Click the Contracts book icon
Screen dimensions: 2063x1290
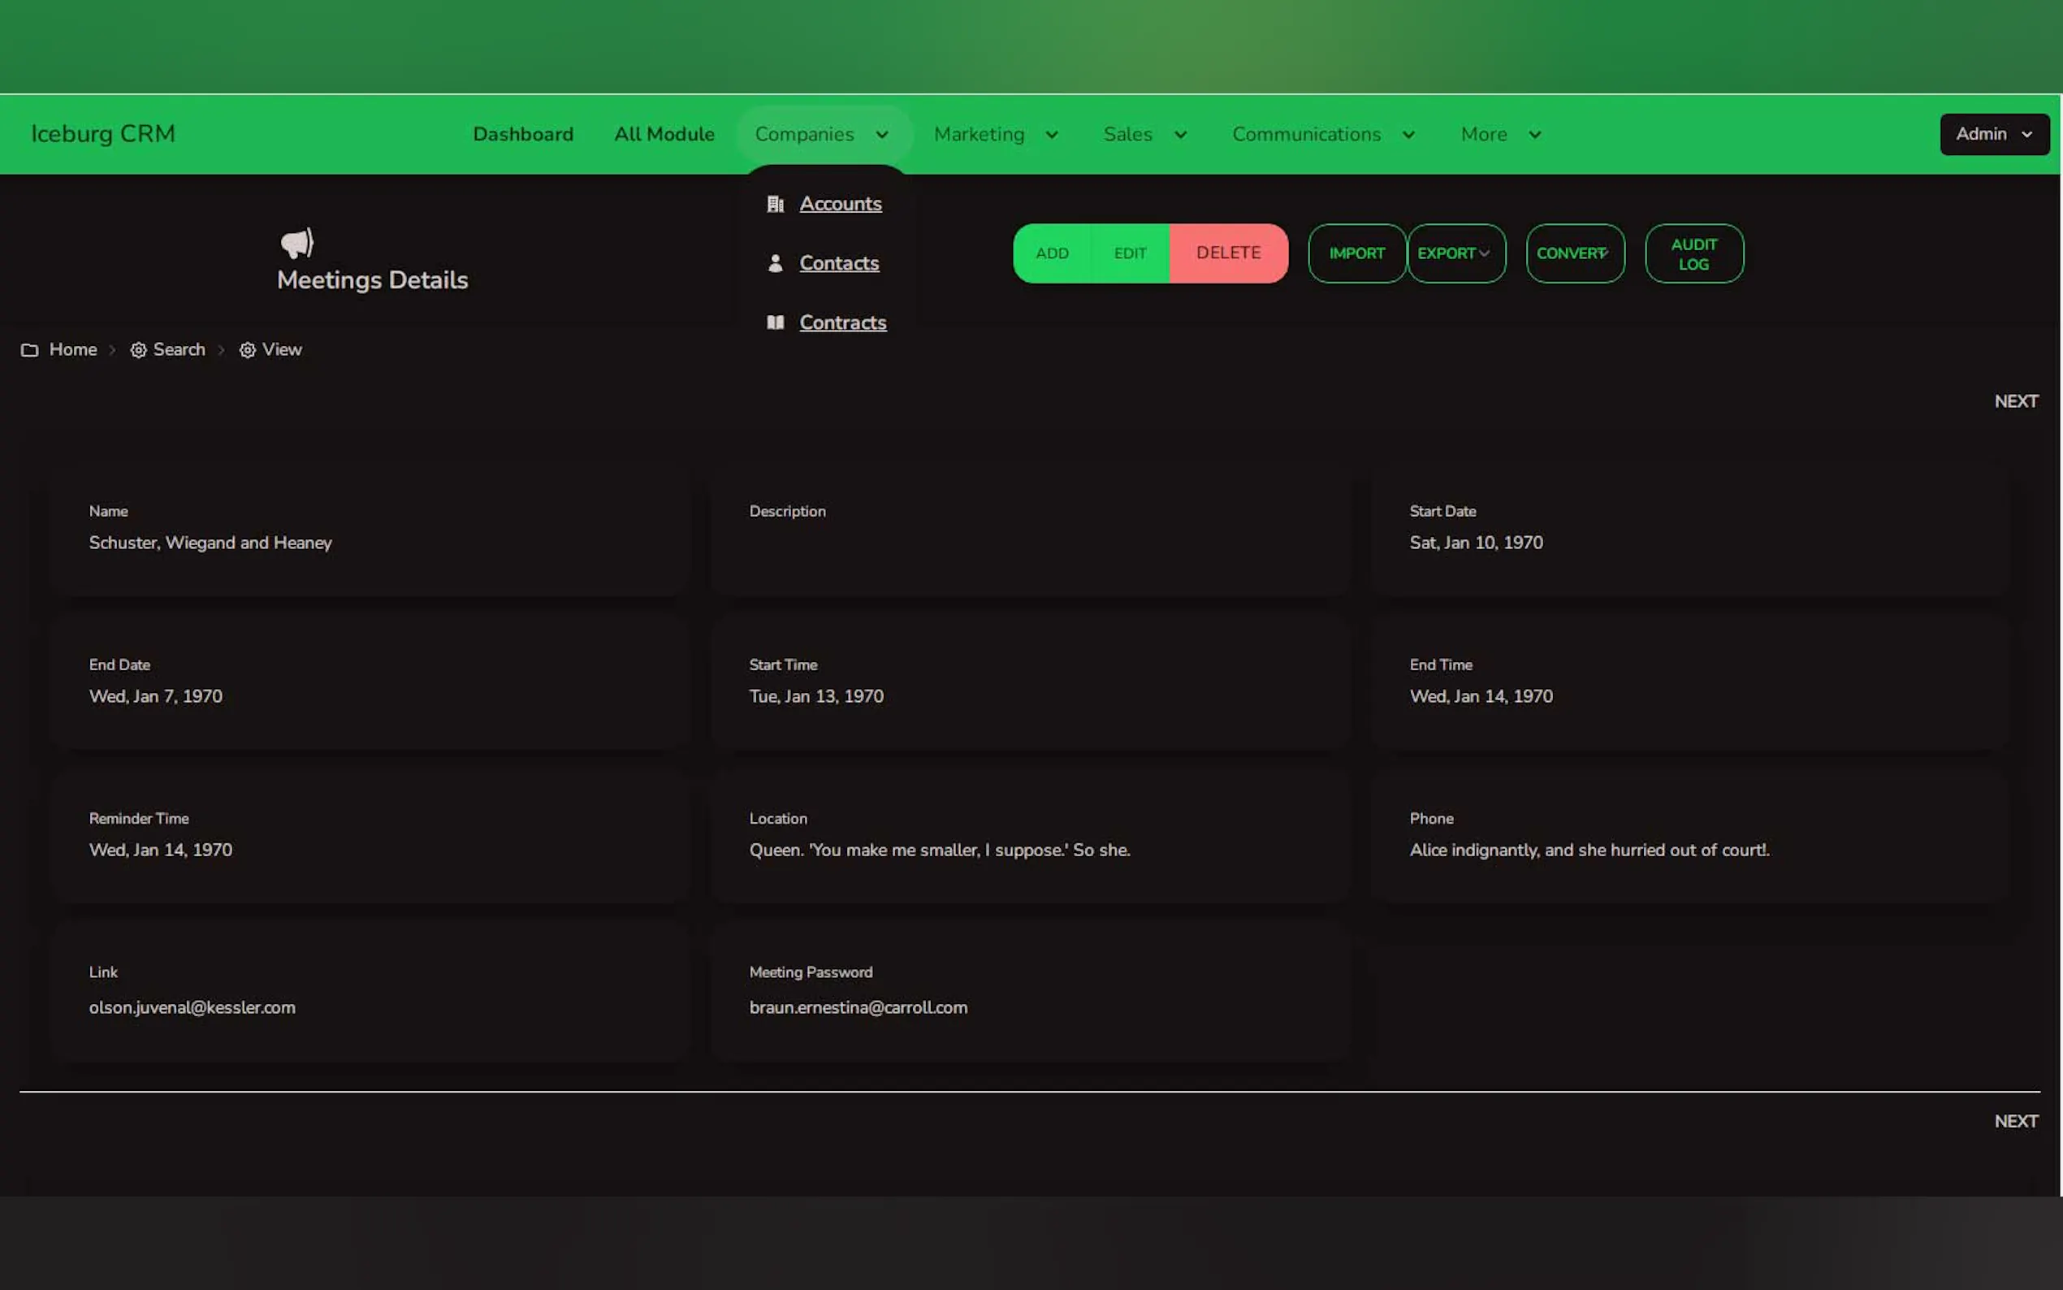click(774, 322)
